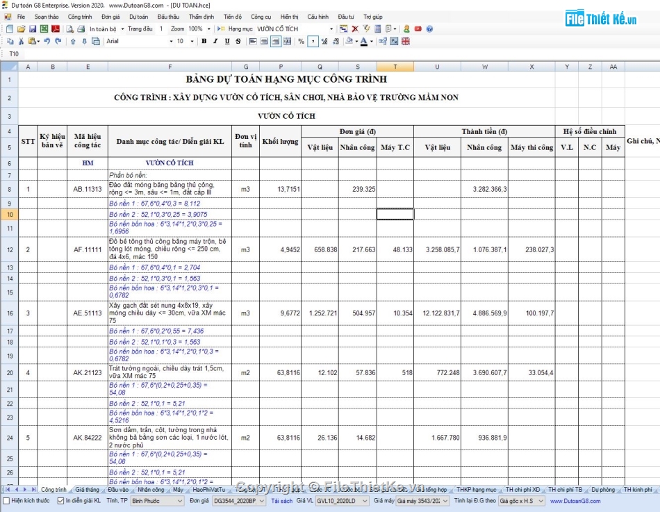This screenshot has height=512, width=660.
Task: Export to PDF via red icon
Action: [55, 28]
